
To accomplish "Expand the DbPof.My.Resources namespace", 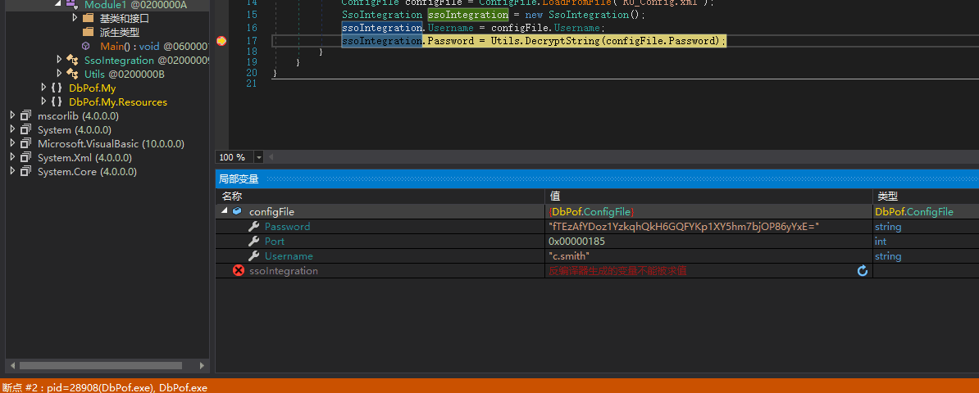I will point(43,102).
